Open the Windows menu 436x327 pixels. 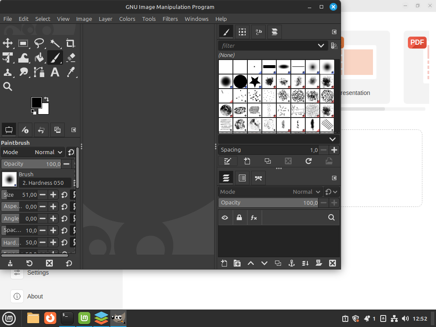click(x=196, y=19)
